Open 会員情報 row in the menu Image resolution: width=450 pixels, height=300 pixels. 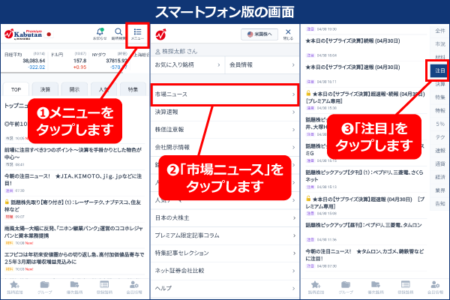[262, 65]
